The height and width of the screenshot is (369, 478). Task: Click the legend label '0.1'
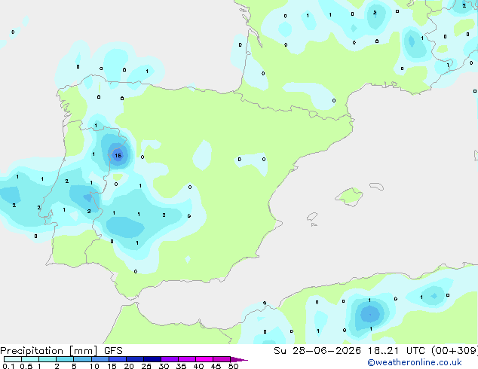[x=8, y=366]
